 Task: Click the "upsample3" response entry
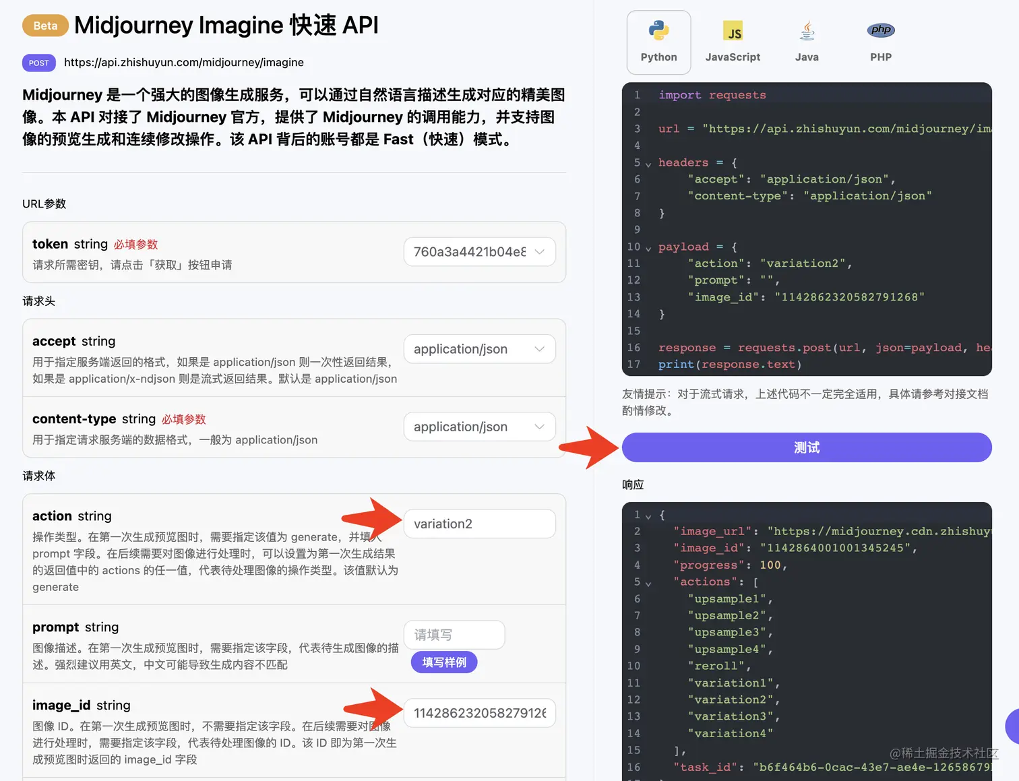[730, 632]
